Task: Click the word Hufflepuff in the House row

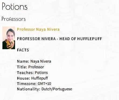Action: 40,78
